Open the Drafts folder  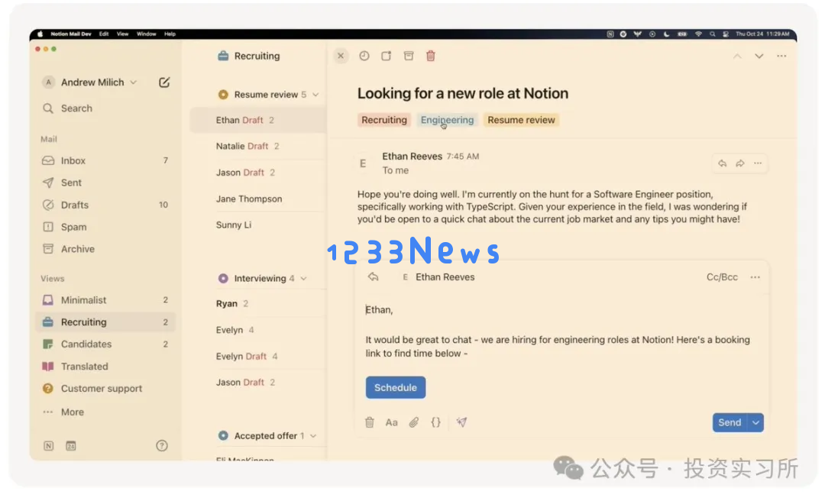[105, 205]
